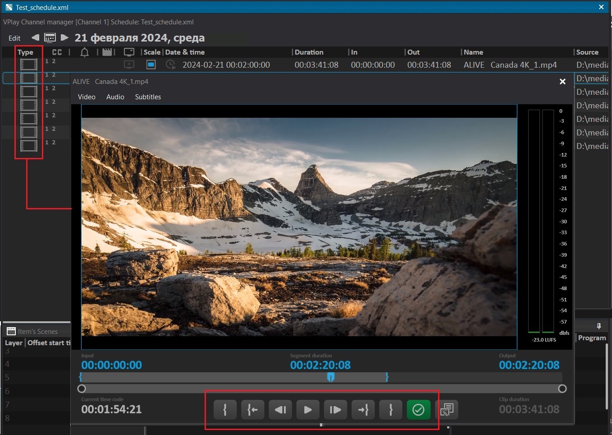Viewport: 612px width, 435px height.
Task: Click the clapperboard icon column header
Action: [107, 52]
